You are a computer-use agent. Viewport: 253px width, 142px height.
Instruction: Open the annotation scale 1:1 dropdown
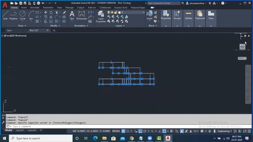coord(196,131)
